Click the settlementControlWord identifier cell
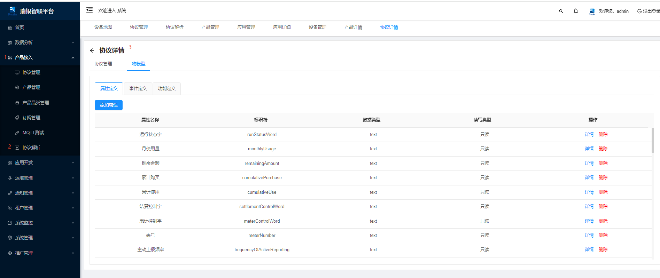The image size is (660, 278). pyautogui.click(x=262, y=206)
